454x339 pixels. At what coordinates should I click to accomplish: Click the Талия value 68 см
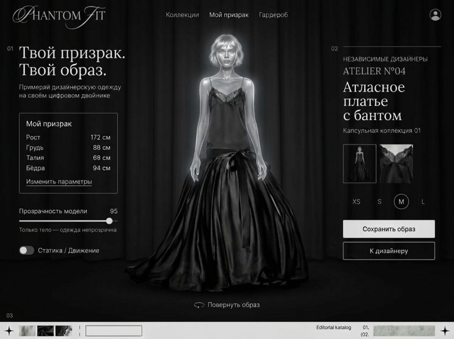pyautogui.click(x=101, y=158)
